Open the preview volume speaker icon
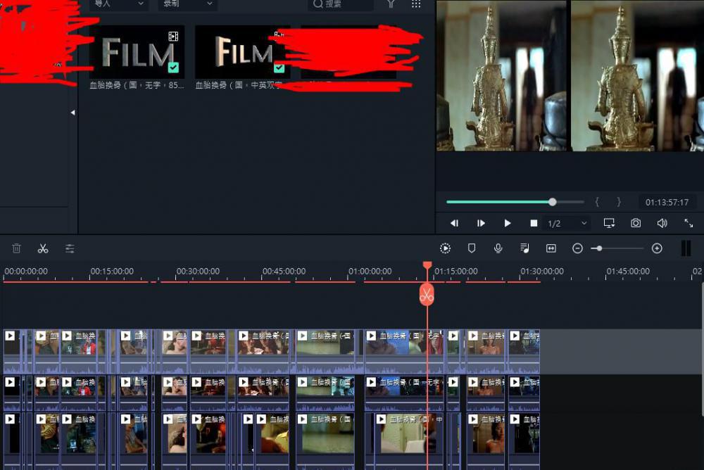704x470 pixels. coord(662,223)
